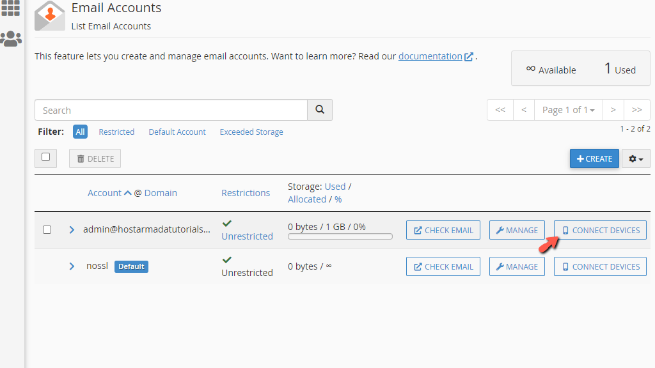Sort by Restrictions column
The height and width of the screenshot is (368, 655).
[246, 193]
